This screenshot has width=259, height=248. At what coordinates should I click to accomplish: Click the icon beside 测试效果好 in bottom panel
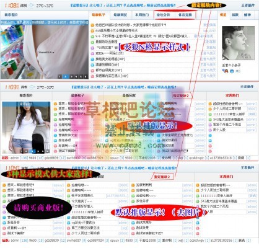133,223
